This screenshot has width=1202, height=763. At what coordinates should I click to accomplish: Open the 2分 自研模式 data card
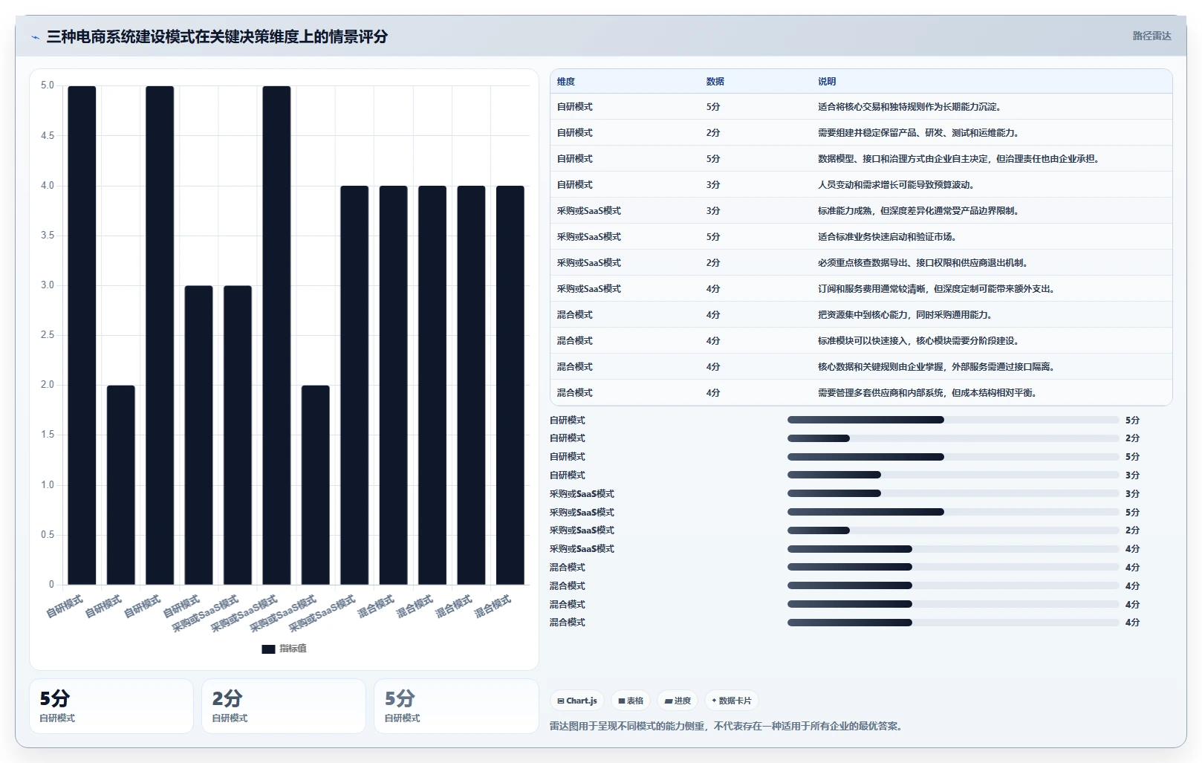pyautogui.click(x=283, y=706)
